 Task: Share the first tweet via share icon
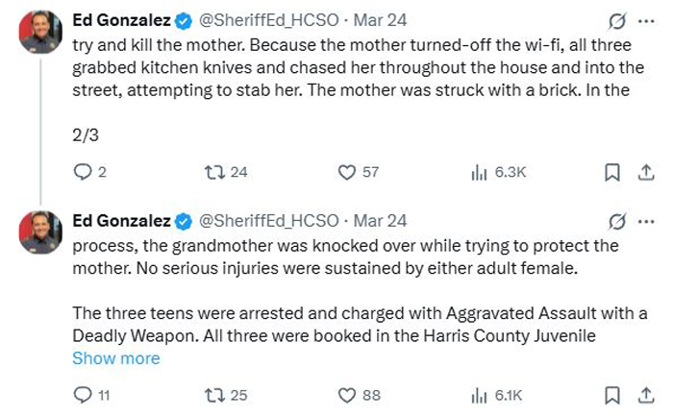645,172
